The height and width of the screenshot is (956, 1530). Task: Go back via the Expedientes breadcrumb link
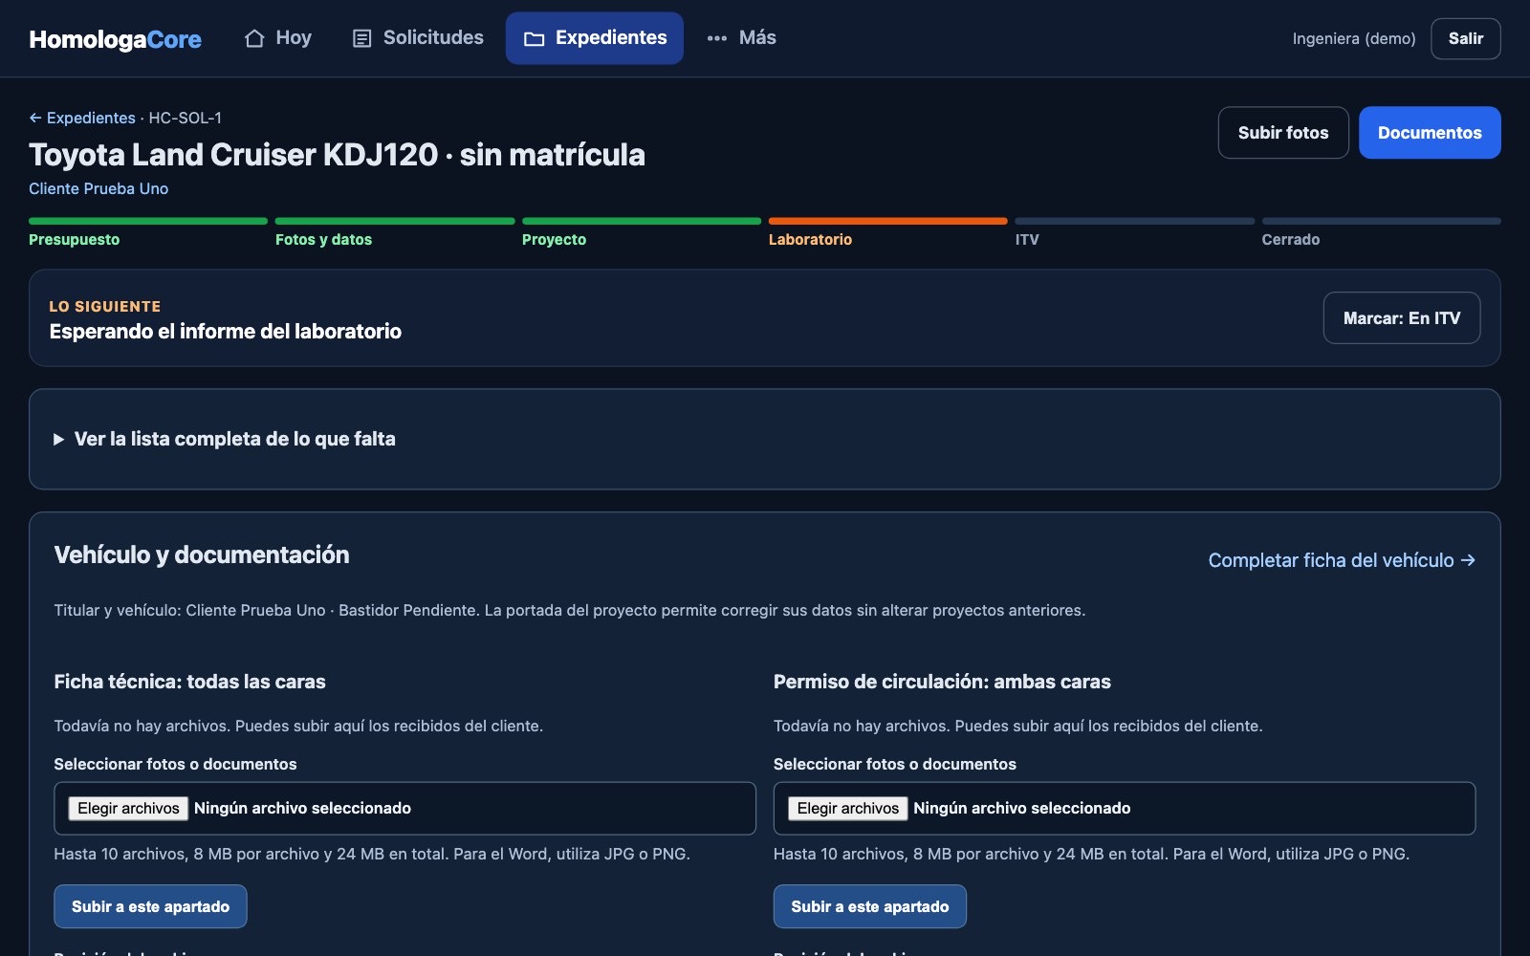pyautogui.click(x=82, y=118)
